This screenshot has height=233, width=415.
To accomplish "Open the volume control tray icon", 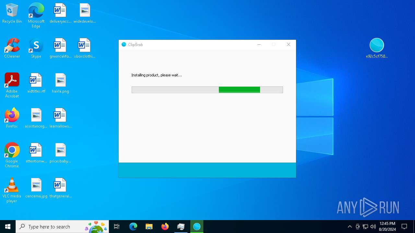I will click(x=373, y=227).
